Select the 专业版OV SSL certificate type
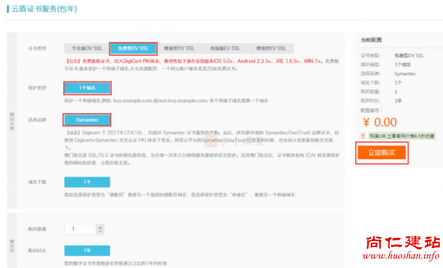This screenshot has width=443, height=268. coord(87,49)
